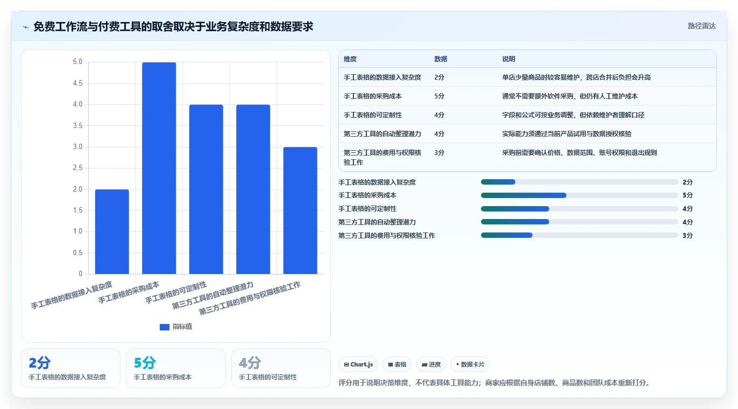Open the 2分 data card
The image size is (738, 409).
point(70,368)
